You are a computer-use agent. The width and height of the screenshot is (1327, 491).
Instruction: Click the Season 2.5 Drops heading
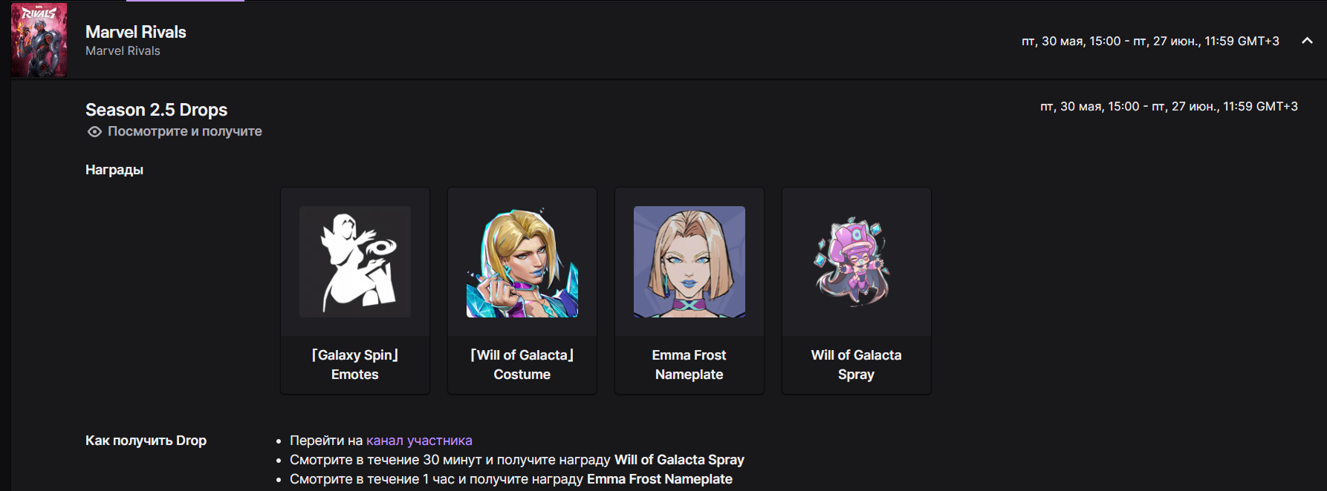click(156, 110)
